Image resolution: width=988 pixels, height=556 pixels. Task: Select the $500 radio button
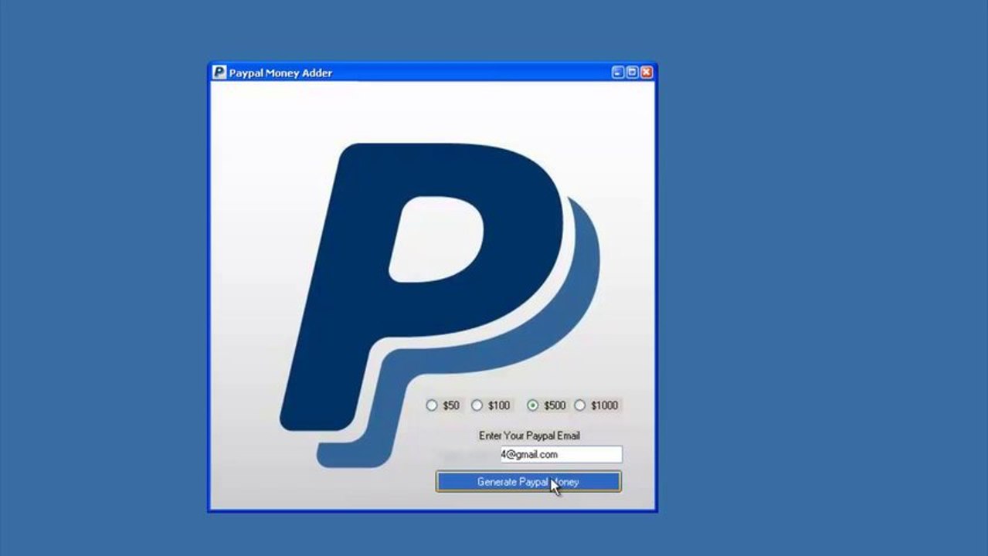(532, 405)
